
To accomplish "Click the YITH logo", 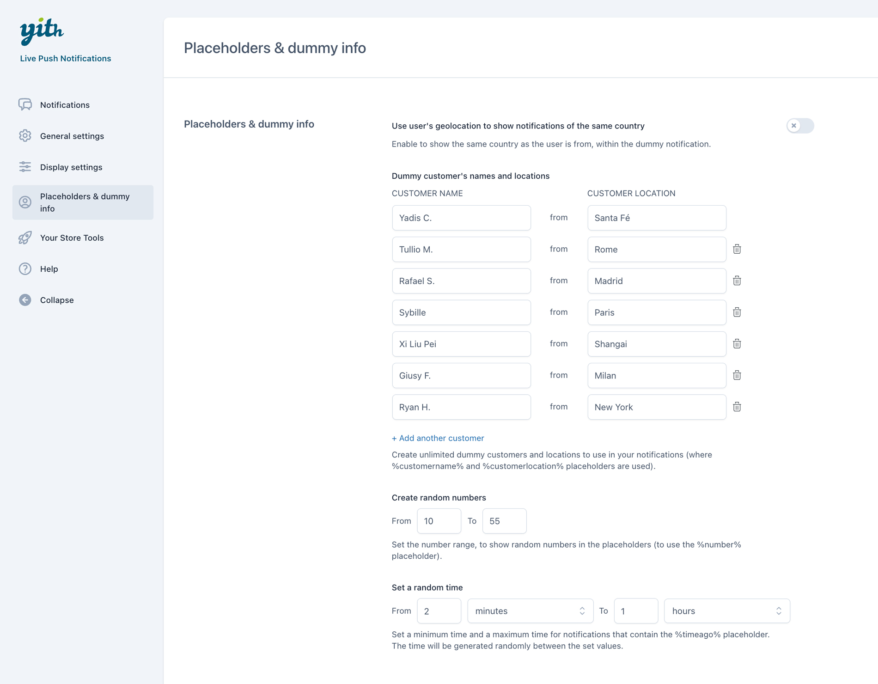I will point(42,31).
